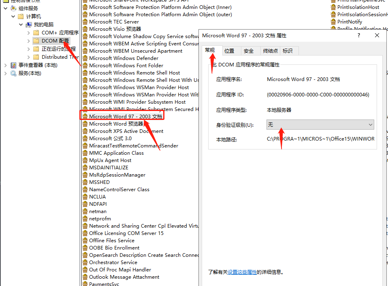
Task: Click the 应用程序 ID value {00020906-0000-0000-C000-000000000046}
Action: pos(318,94)
